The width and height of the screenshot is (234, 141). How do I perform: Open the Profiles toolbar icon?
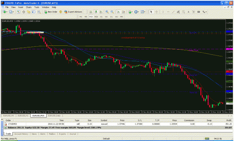pos(10,12)
